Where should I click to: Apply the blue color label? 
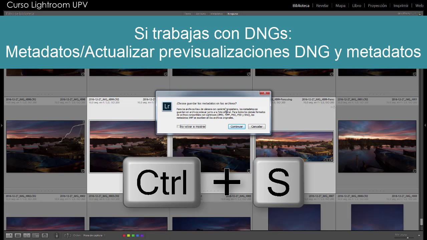[x=137, y=235]
